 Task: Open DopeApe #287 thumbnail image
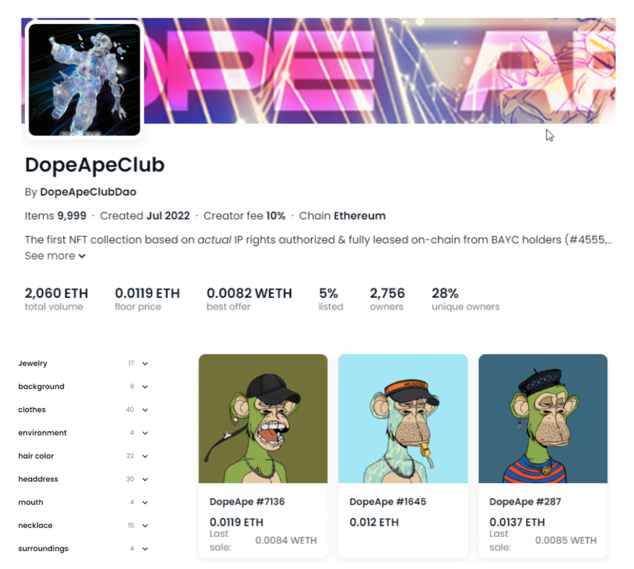point(543,419)
